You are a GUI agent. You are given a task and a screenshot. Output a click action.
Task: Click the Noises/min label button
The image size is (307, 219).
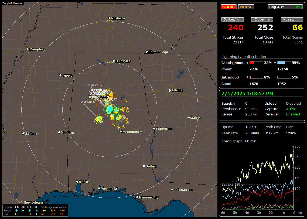[x=292, y=19]
